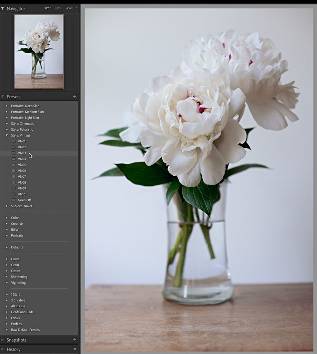Expand the Grain preset group

click(x=7, y=265)
